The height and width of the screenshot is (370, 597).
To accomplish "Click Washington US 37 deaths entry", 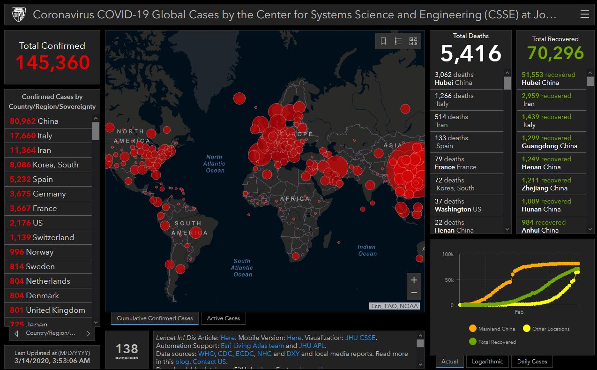I will coord(467,205).
